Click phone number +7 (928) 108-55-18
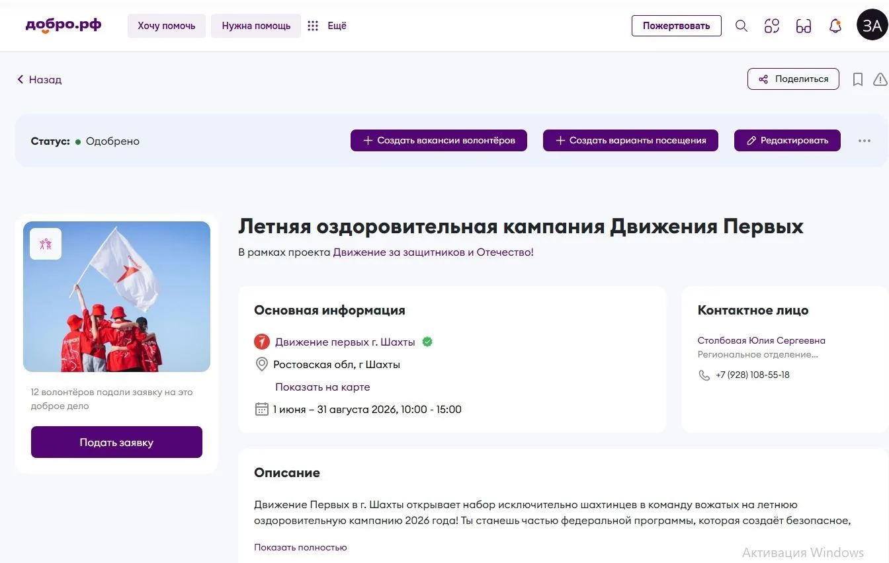889x563 pixels. [753, 375]
